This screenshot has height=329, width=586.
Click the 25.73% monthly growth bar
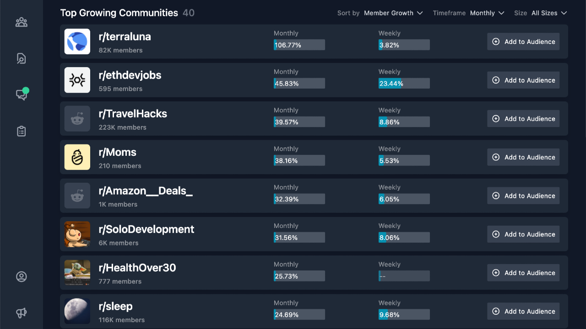point(299,276)
